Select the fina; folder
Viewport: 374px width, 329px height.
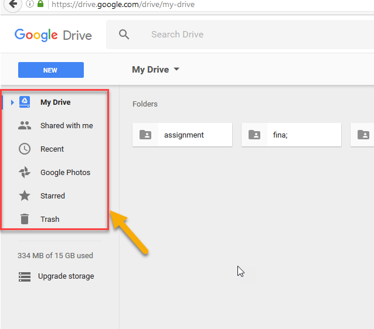coord(291,135)
